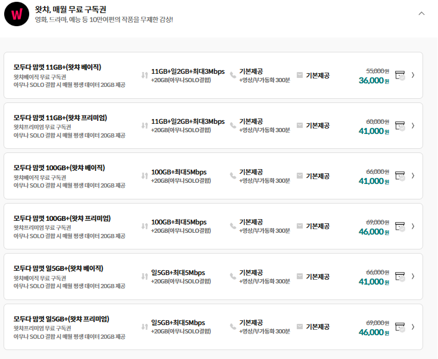Select 11GB+일2GB+최대3Mbps text in 베이직 row
Screen dimensions: 438x359
pos(188,71)
